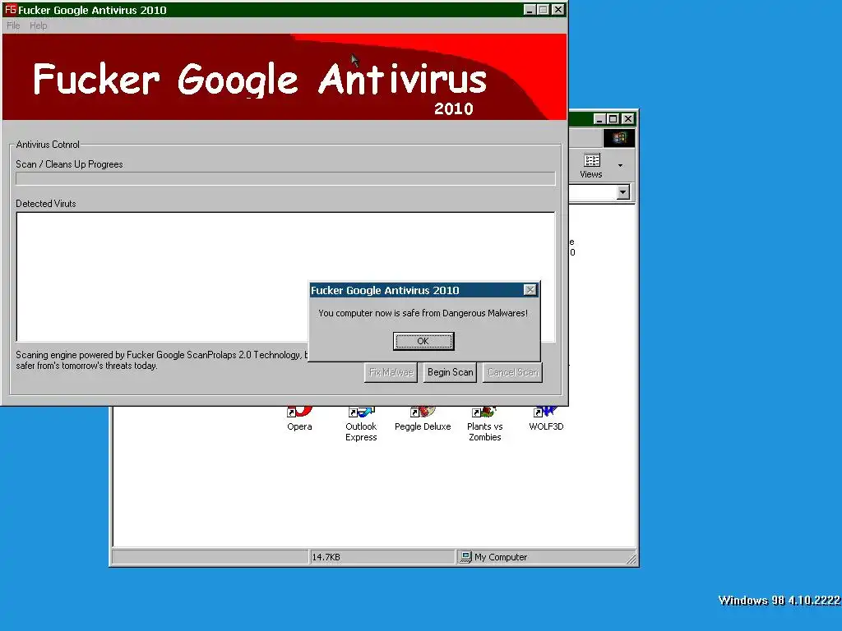Click the disabled Cancel Scan button
The height and width of the screenshot is (631, 842).
click(512, 372)
